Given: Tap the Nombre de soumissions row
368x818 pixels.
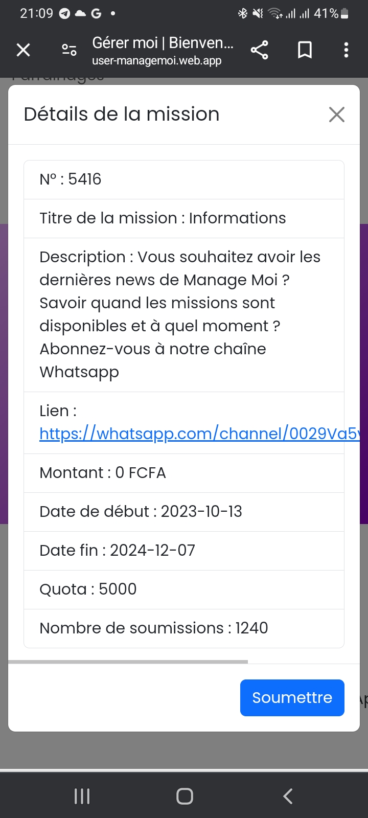Looking at the screenshot, I should pos(184,628).
